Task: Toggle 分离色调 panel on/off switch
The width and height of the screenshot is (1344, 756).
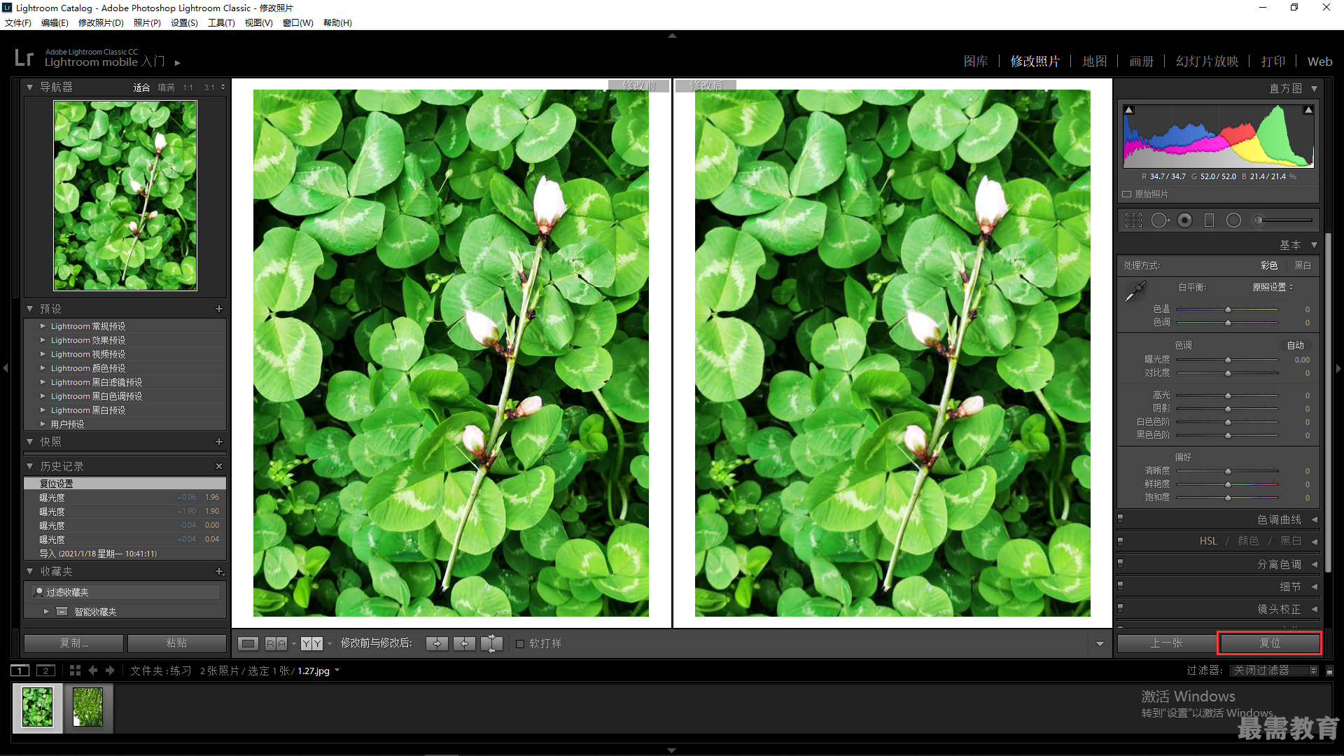Action: click(x=1121, y=564)
